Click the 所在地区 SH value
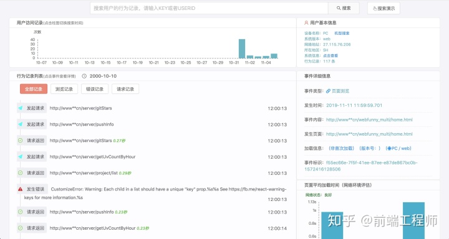 coord(326,50)
